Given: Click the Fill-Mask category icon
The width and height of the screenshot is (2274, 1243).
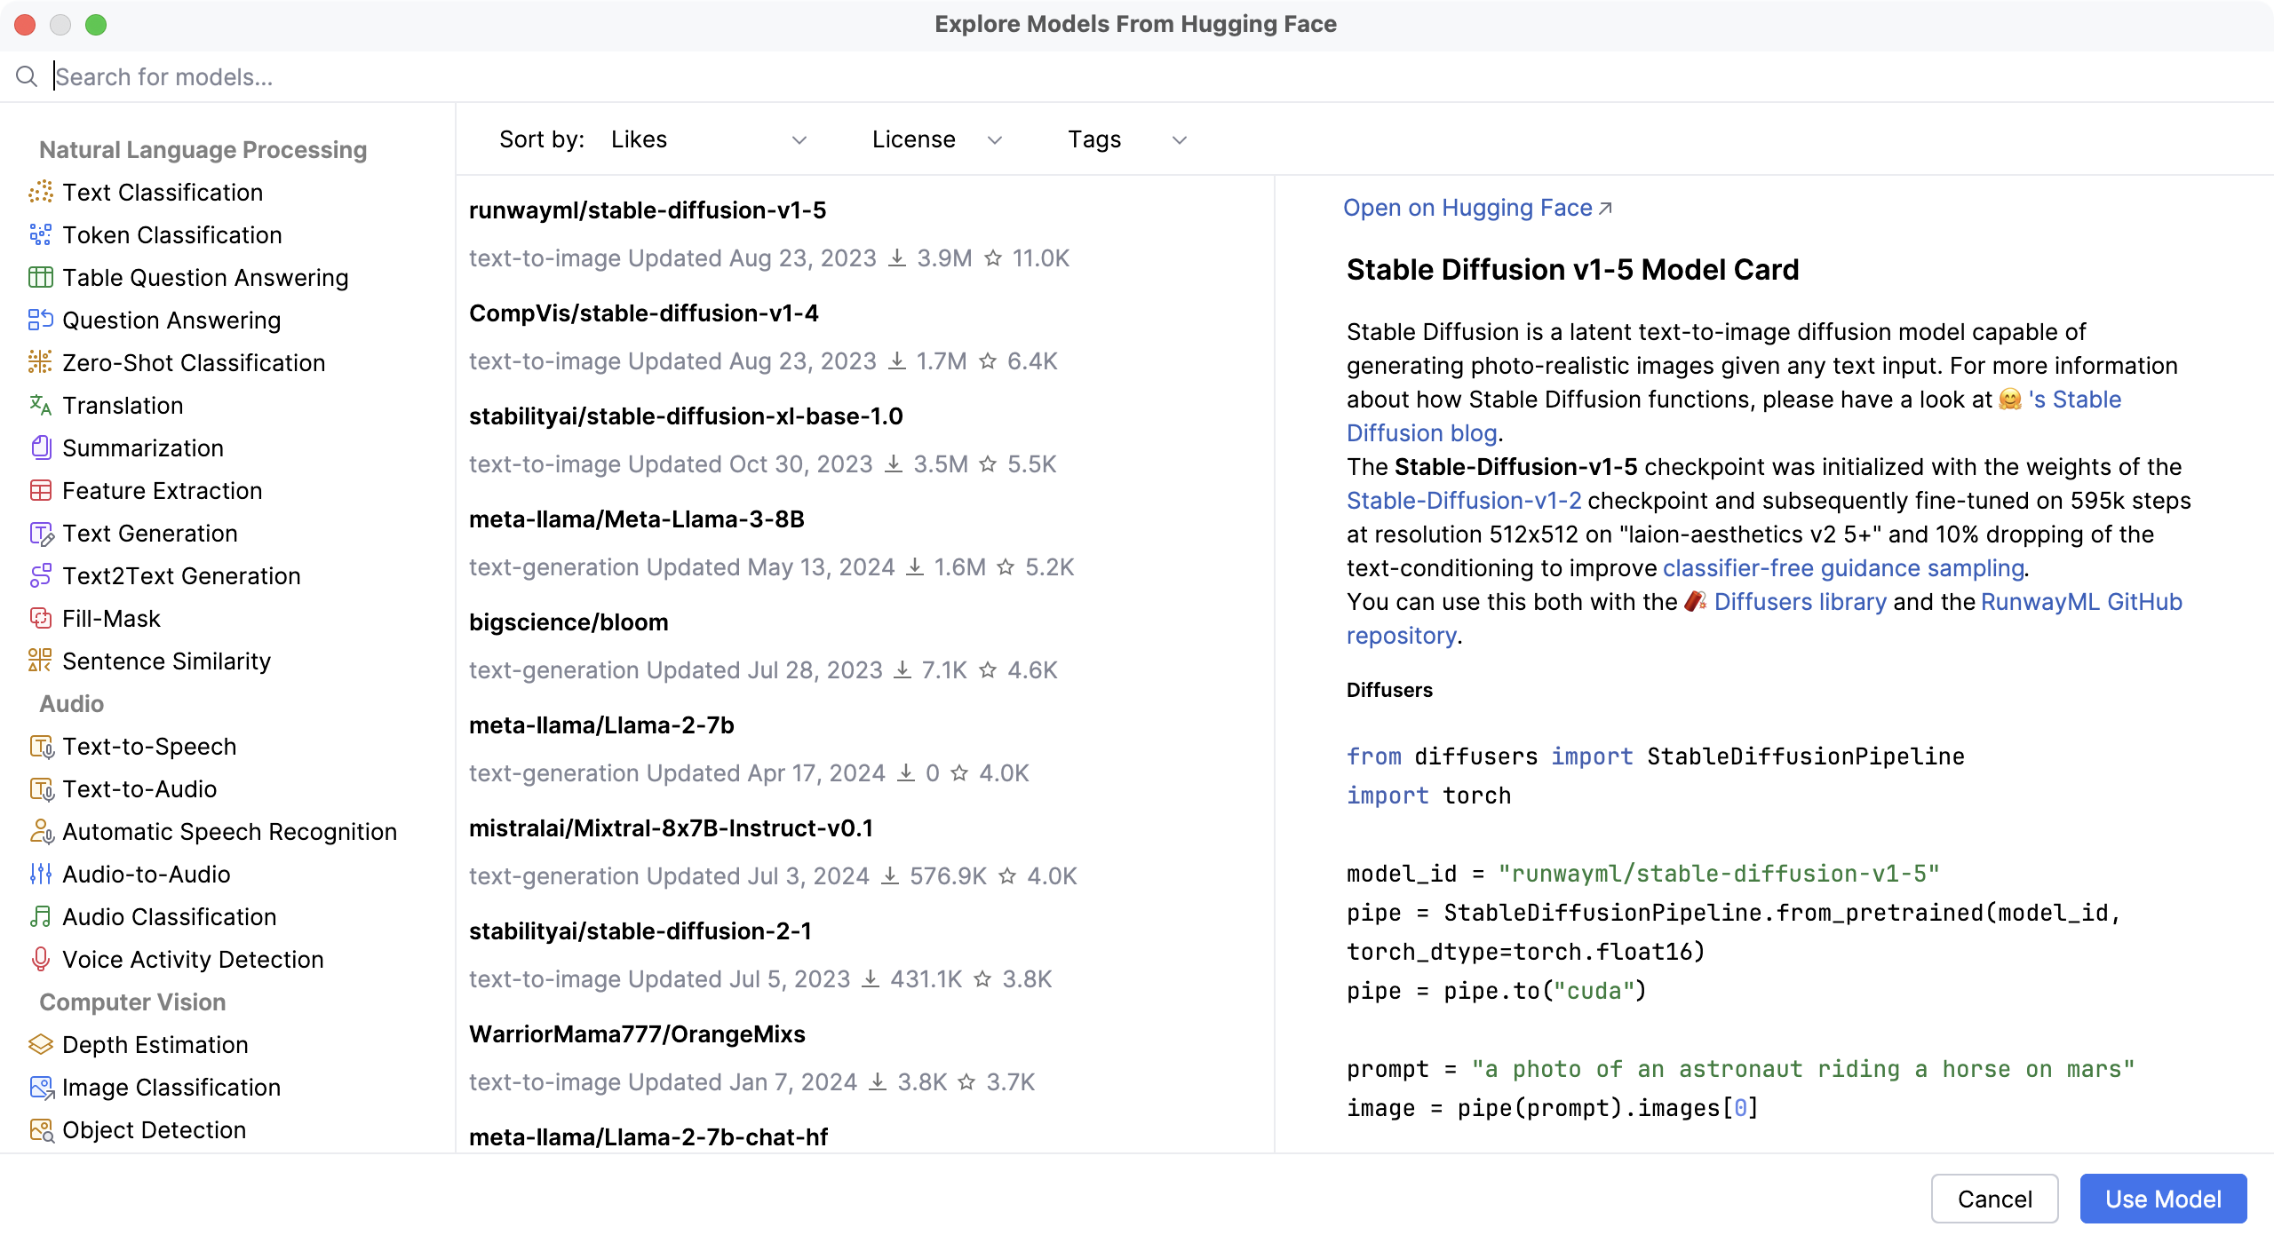Looking at the screenshot, I should [x=41, y=619].
